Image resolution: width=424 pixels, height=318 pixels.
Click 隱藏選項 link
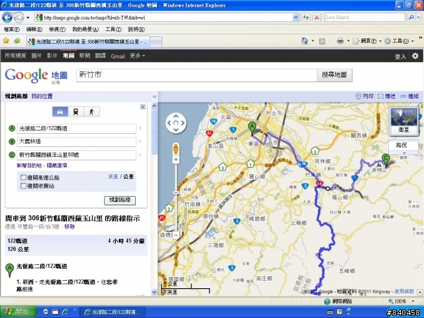coord(57,165)
